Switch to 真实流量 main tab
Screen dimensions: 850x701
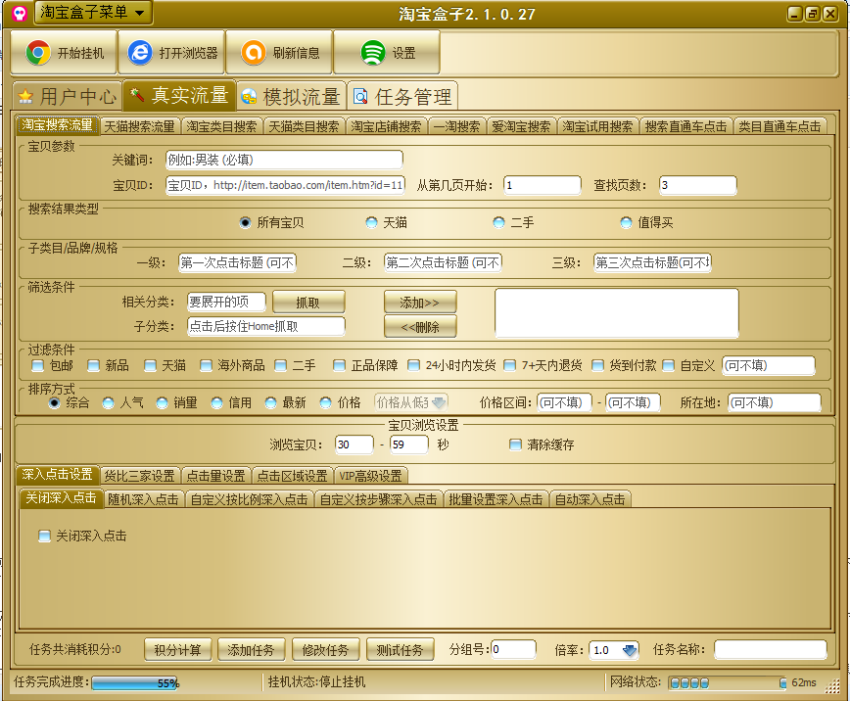pyautogui.click(x=179, y=95)
